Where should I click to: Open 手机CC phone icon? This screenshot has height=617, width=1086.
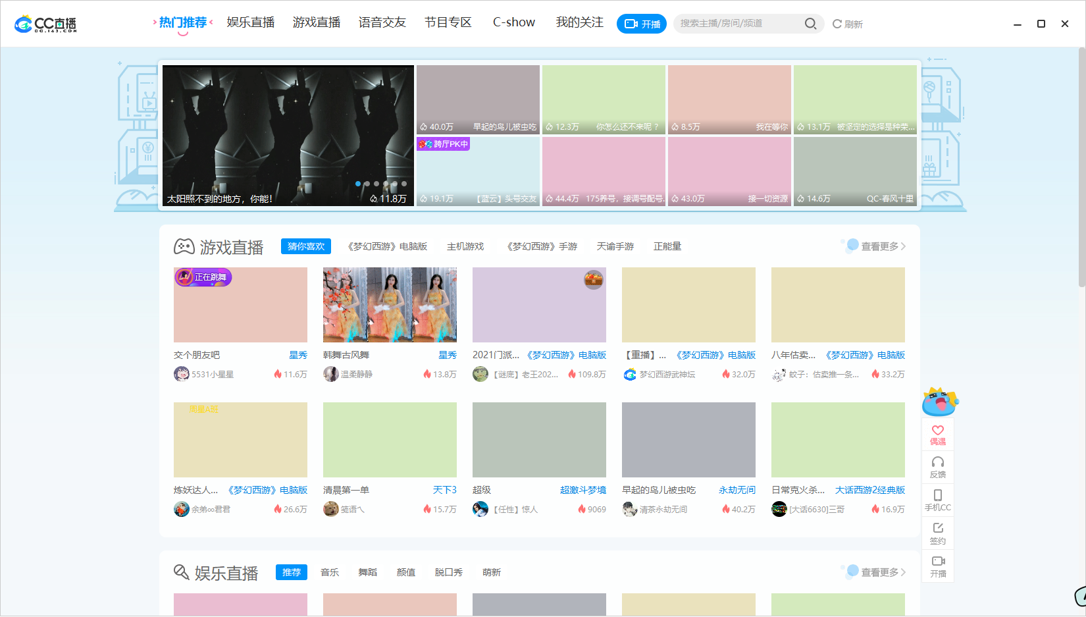[x=938, y=500]
